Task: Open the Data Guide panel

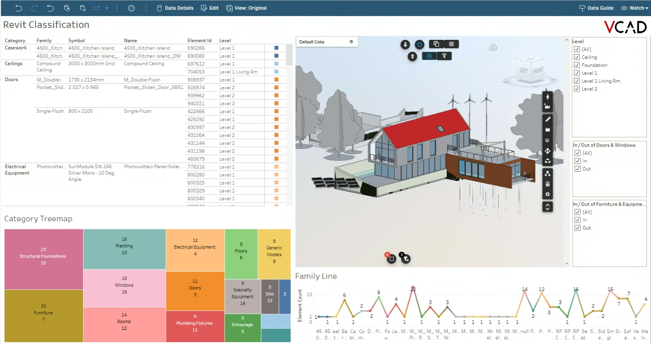Action: 596,8
